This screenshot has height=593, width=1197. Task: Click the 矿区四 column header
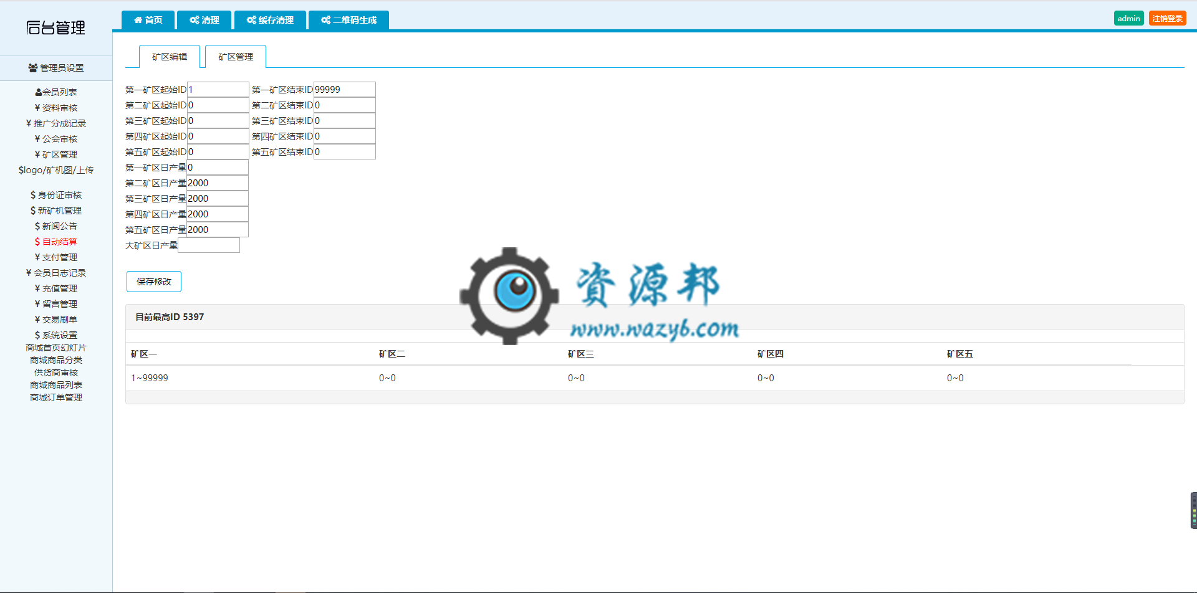tap(771, 354)
